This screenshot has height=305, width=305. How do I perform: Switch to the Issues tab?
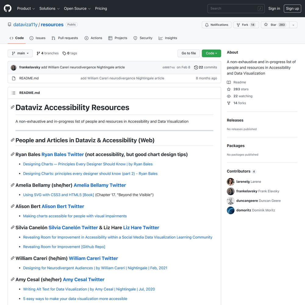tap(37, 38)
